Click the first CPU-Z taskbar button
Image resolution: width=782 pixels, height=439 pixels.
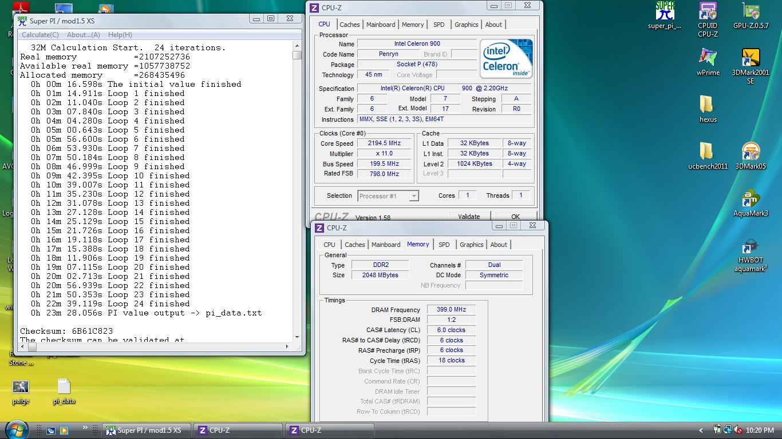pyautogui.click(x=238, y=430)
